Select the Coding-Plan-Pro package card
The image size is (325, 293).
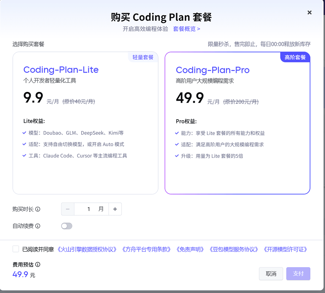tap(237, 123)
